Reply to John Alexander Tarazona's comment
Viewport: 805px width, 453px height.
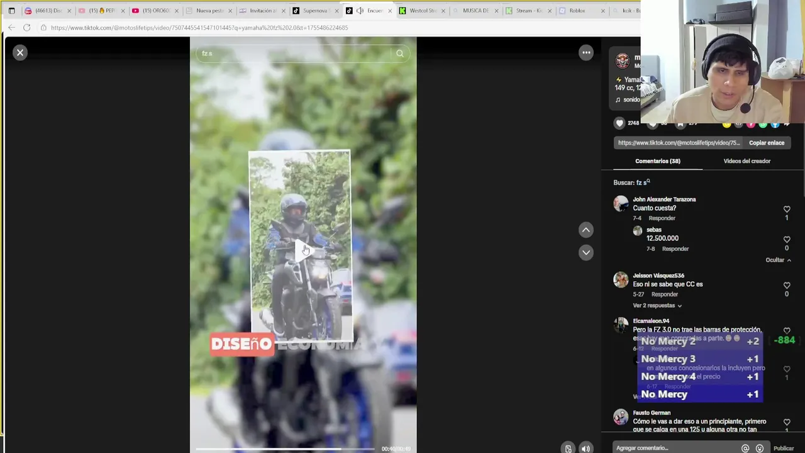662,218
